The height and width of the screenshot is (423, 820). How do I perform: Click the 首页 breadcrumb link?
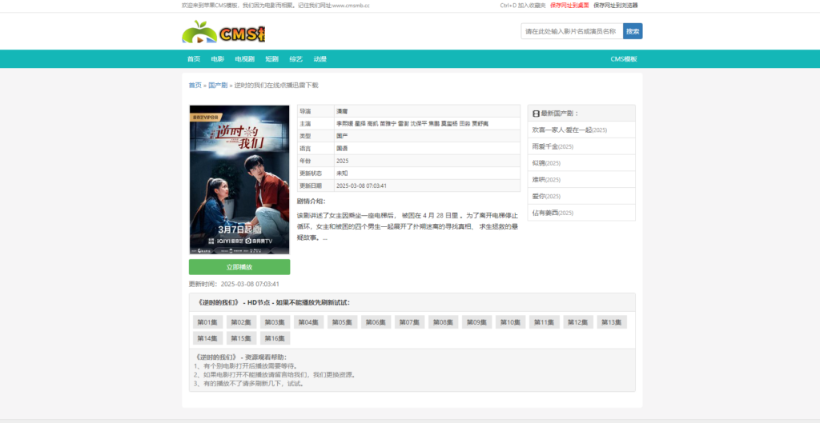click(x=195, y=85)
